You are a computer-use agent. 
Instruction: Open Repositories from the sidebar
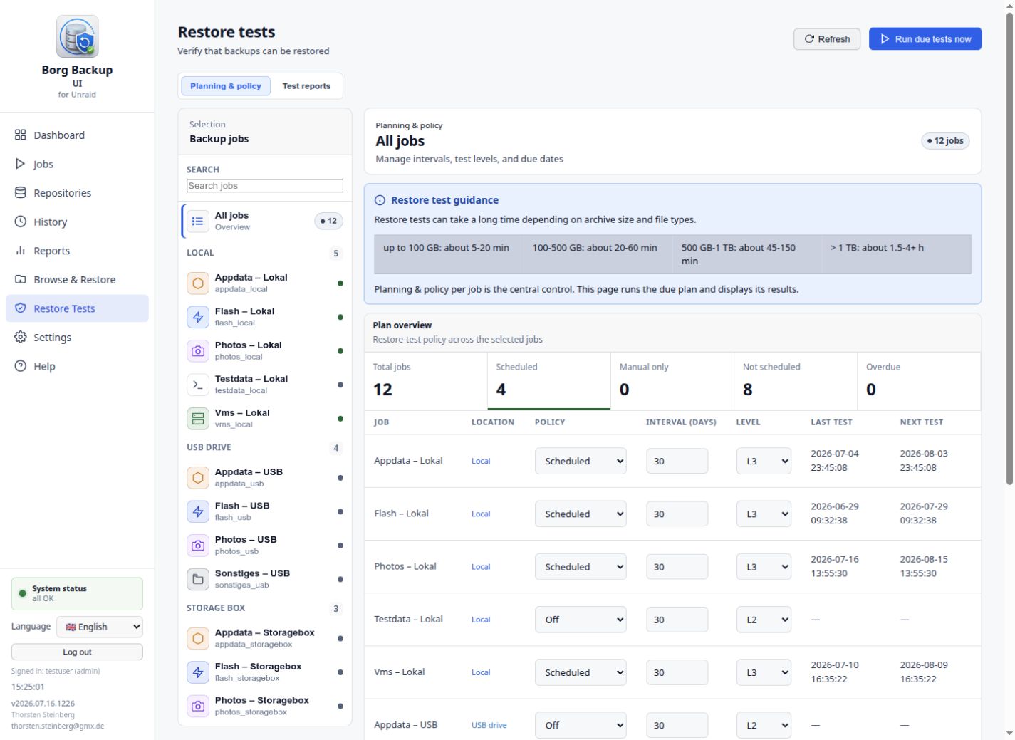[77, 192]
